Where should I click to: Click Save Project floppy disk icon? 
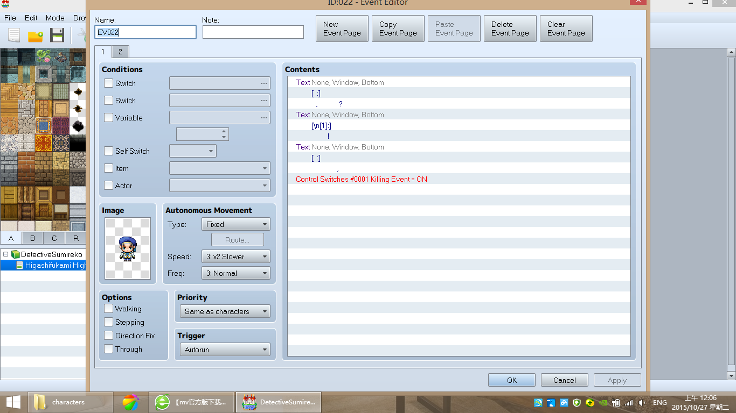pos(57,35)
